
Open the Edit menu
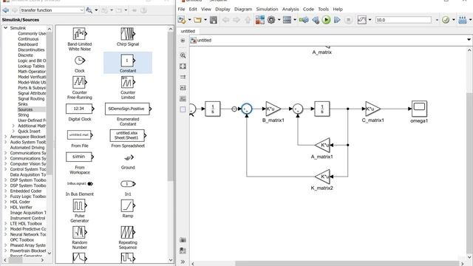193,9
